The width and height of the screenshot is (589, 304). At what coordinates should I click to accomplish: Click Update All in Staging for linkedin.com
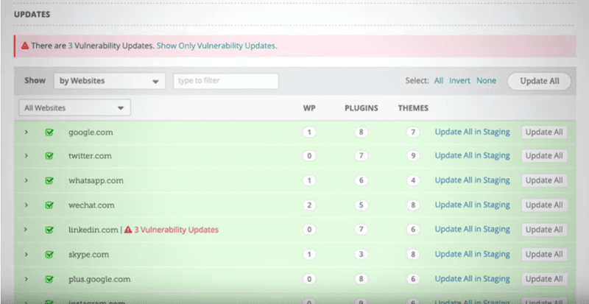(x=473, y=230)
